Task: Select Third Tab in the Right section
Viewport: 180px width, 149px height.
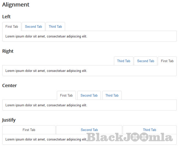Action: pyautogui.click(x=124, y=61)
